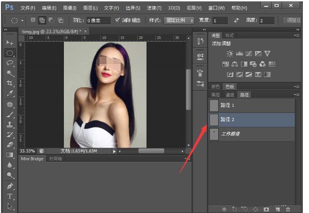Pick the Eyedropper tool
This screenshot has height=213, width=309.
pyautogui.click(x=9, y=93)
